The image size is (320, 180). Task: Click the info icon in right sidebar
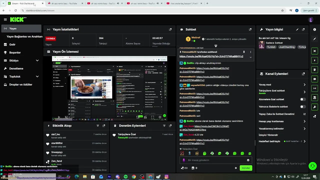(314, 29)
